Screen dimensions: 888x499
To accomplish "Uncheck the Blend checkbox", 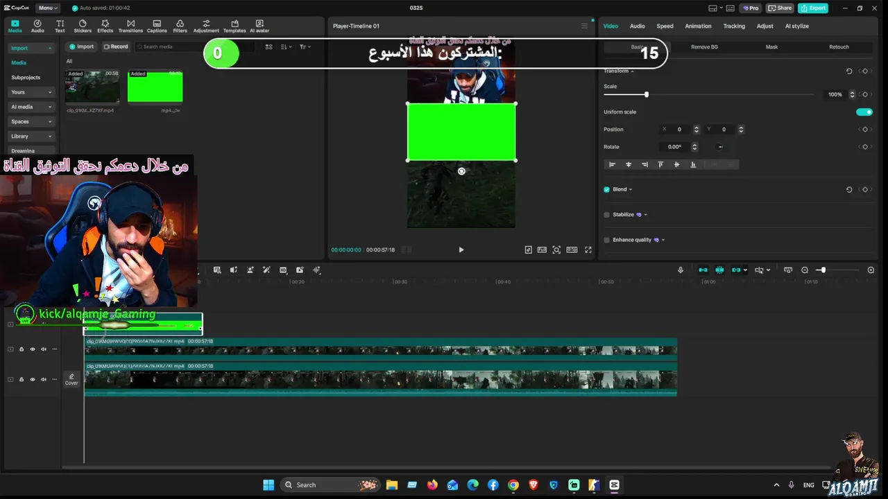I will (607, 189).
